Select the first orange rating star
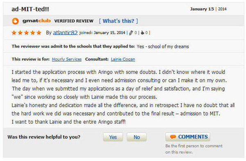Viewport: 246px width, 161px height. pos(14,33)
